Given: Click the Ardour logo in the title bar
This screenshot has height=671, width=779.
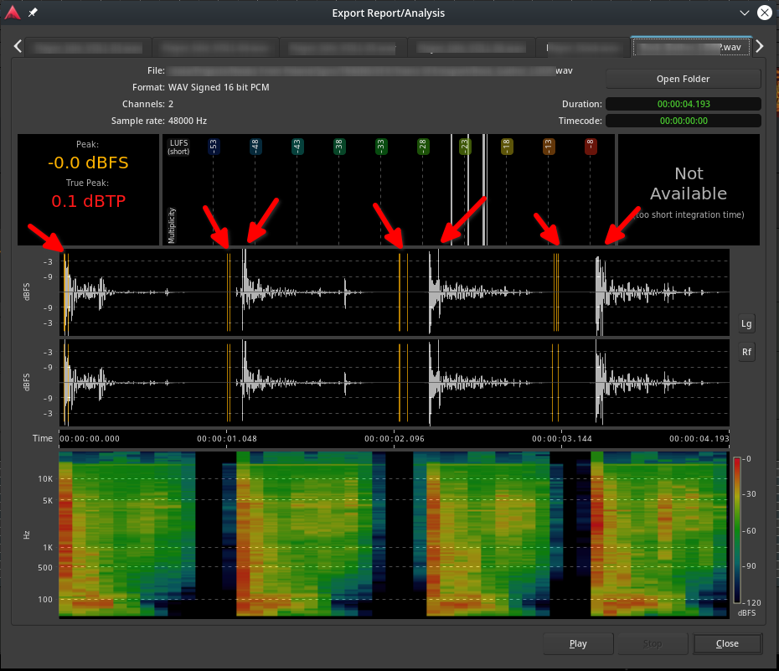Looking at the screenshot, I should (12, 13).
